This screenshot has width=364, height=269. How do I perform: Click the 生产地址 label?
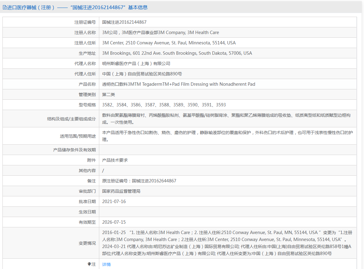point(87,53)
